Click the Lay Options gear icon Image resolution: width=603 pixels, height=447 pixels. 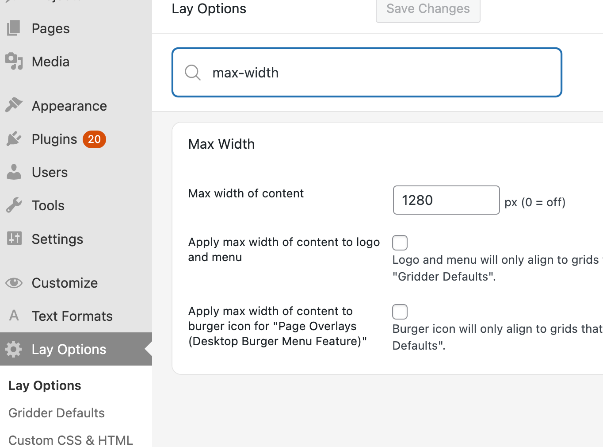[14, 349]
